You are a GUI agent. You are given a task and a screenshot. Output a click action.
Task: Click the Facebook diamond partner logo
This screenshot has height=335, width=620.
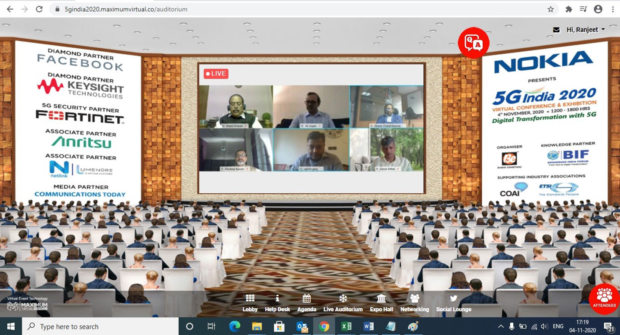tap(80, 63)
